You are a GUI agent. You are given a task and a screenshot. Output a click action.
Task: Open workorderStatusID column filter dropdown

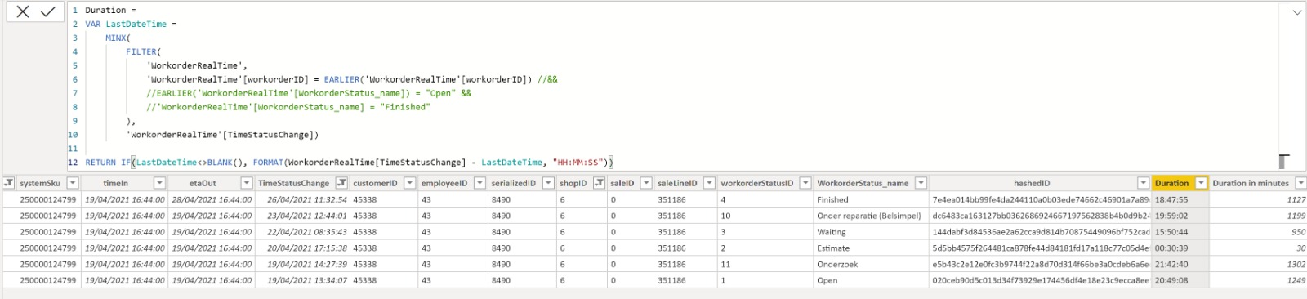tap(805, 183)
